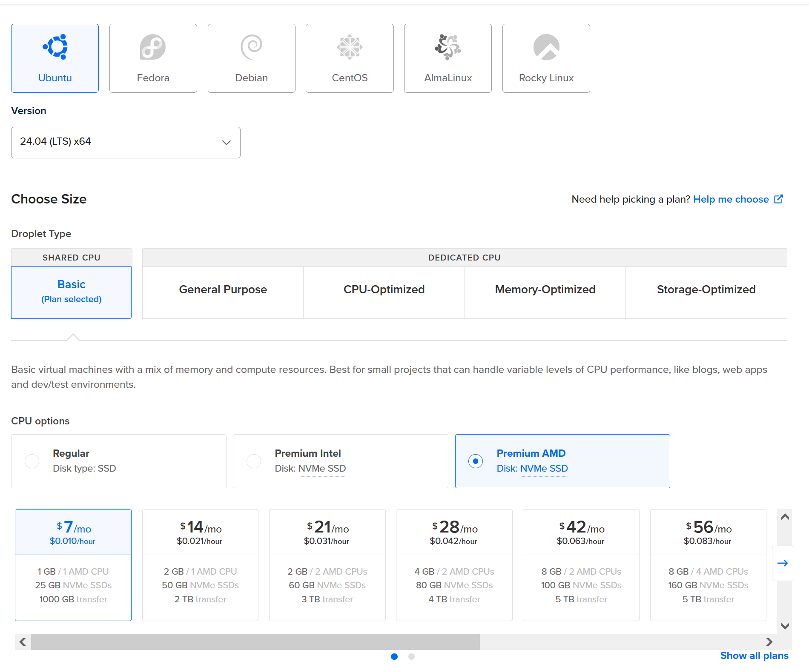Click the Choose Size heading
Screen dimensions: 809x670
49,199
